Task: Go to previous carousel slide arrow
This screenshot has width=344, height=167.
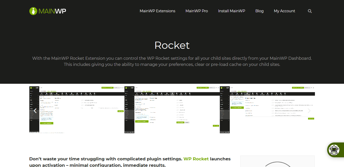Action: pos(35,111)
